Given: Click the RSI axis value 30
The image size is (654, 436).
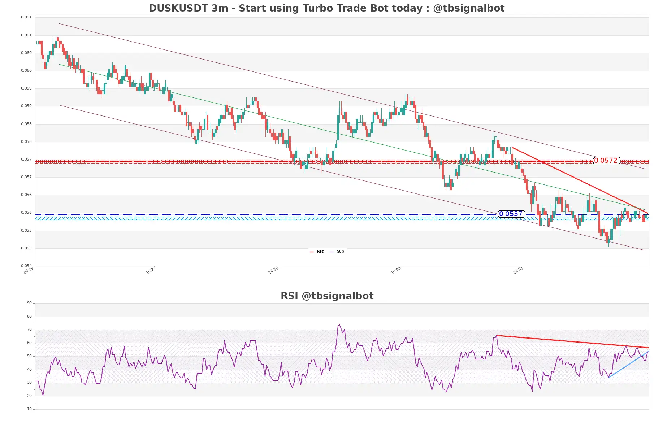Looking at the screenshot, I should coord(29,383).
